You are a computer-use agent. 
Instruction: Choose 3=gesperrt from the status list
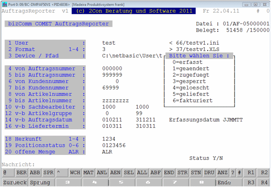point(189,81)
